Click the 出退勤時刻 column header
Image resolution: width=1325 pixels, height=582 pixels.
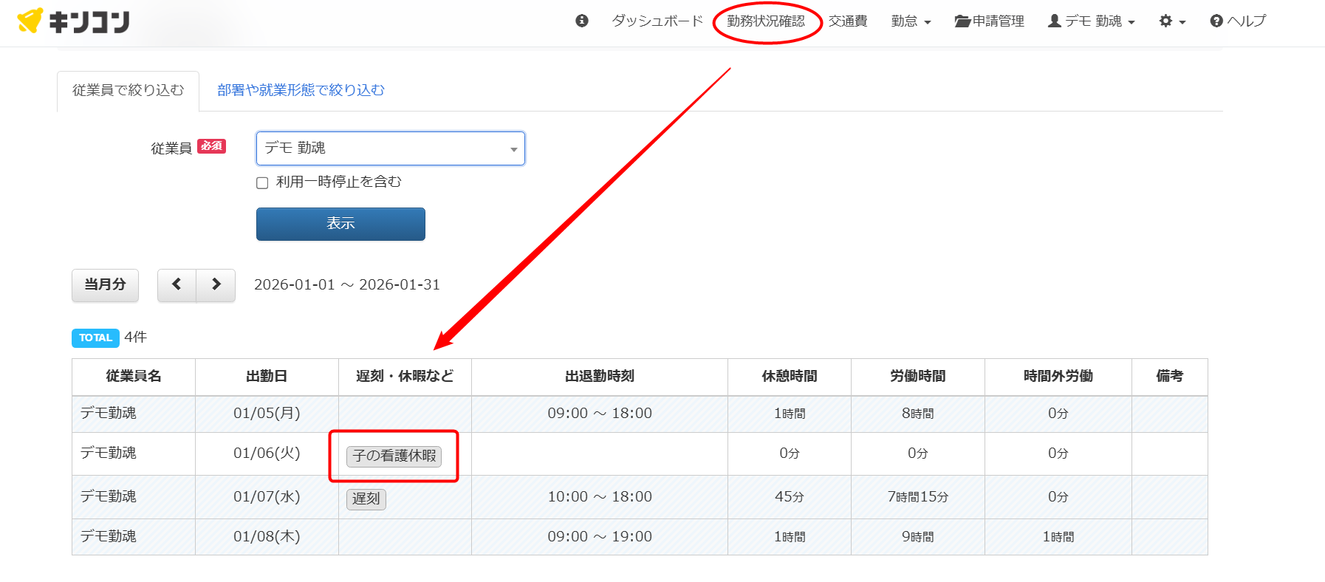coord(600,377)
